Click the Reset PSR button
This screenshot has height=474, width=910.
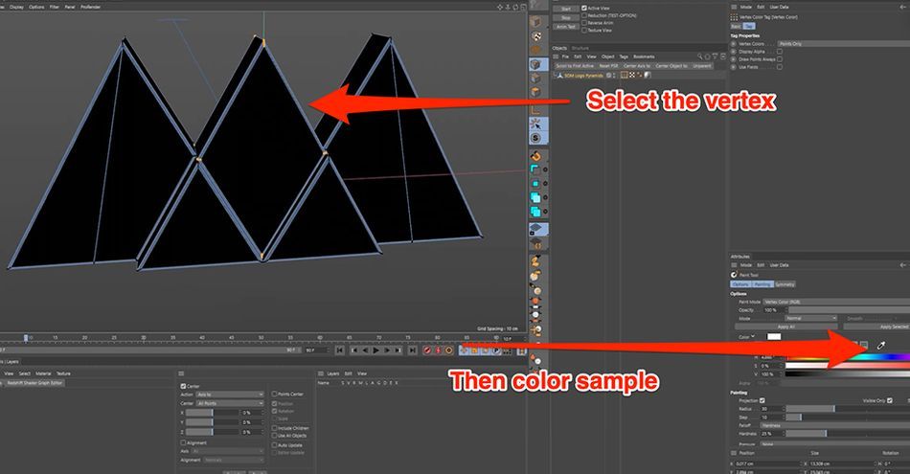click(x=608, y=66)
